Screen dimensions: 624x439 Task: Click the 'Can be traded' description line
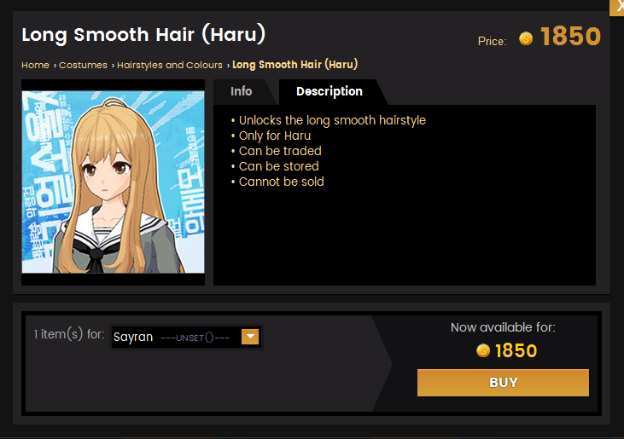(x=280, y=151)
